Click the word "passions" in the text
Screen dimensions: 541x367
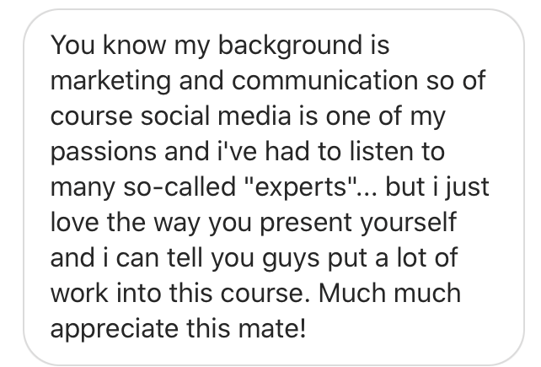click(103, 152)
